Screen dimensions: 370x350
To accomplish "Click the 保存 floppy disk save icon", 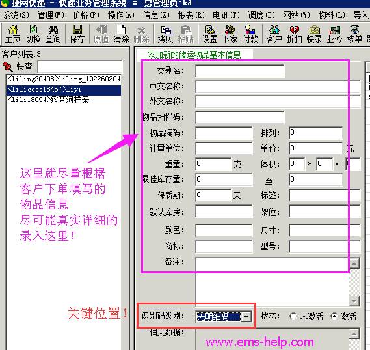I will pos(77,34).
